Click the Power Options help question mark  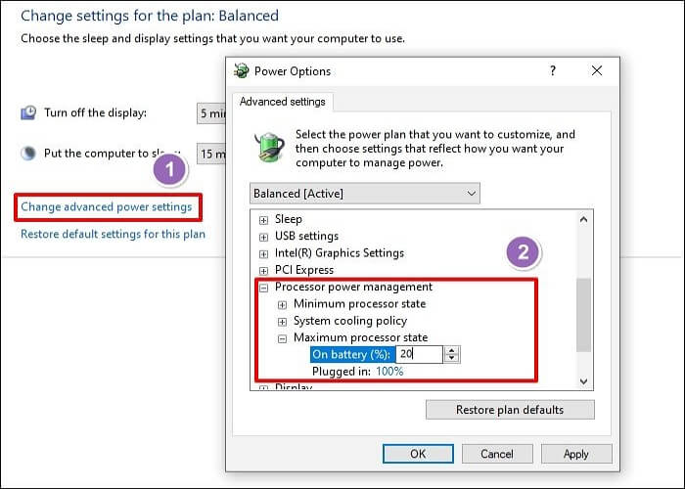coord(553,70)
